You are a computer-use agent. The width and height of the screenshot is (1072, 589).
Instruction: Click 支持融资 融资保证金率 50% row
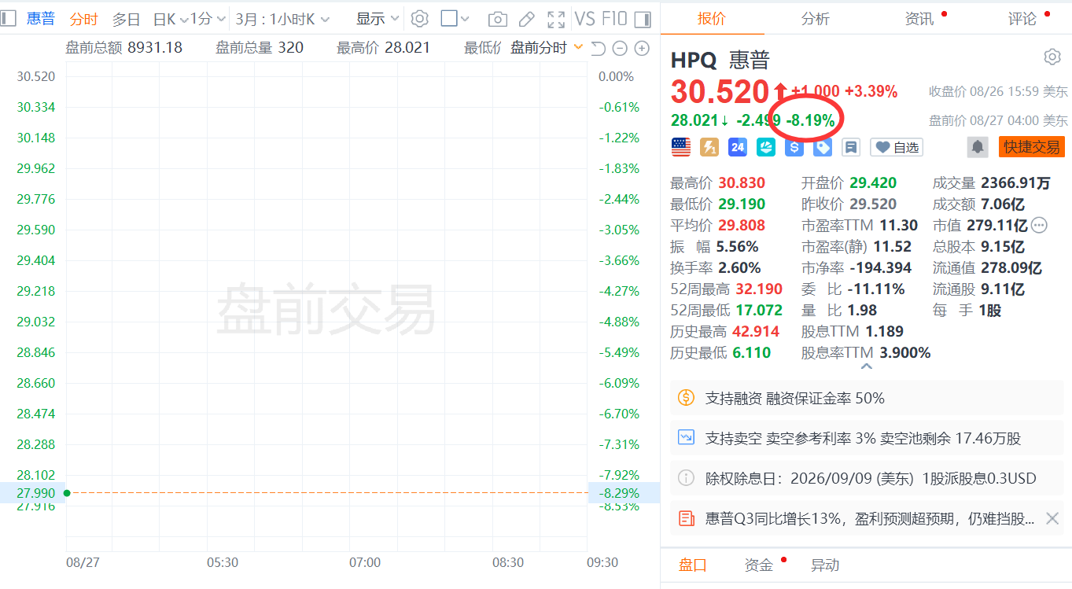pos(868,398)
